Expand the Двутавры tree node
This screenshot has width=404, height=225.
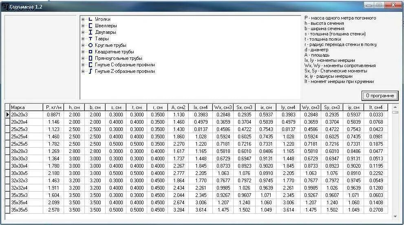[x=83, y=33]
